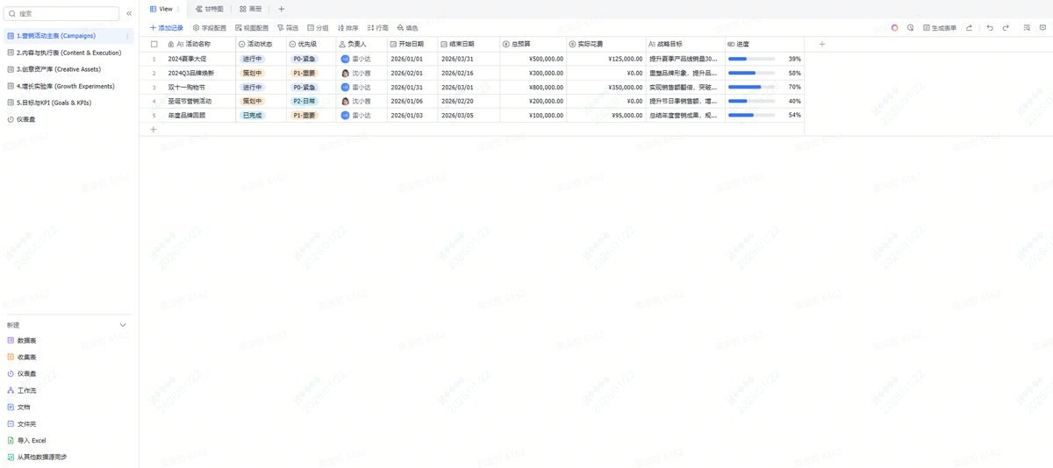Create a new 仪表盘 from the new section

click(22, 373)
